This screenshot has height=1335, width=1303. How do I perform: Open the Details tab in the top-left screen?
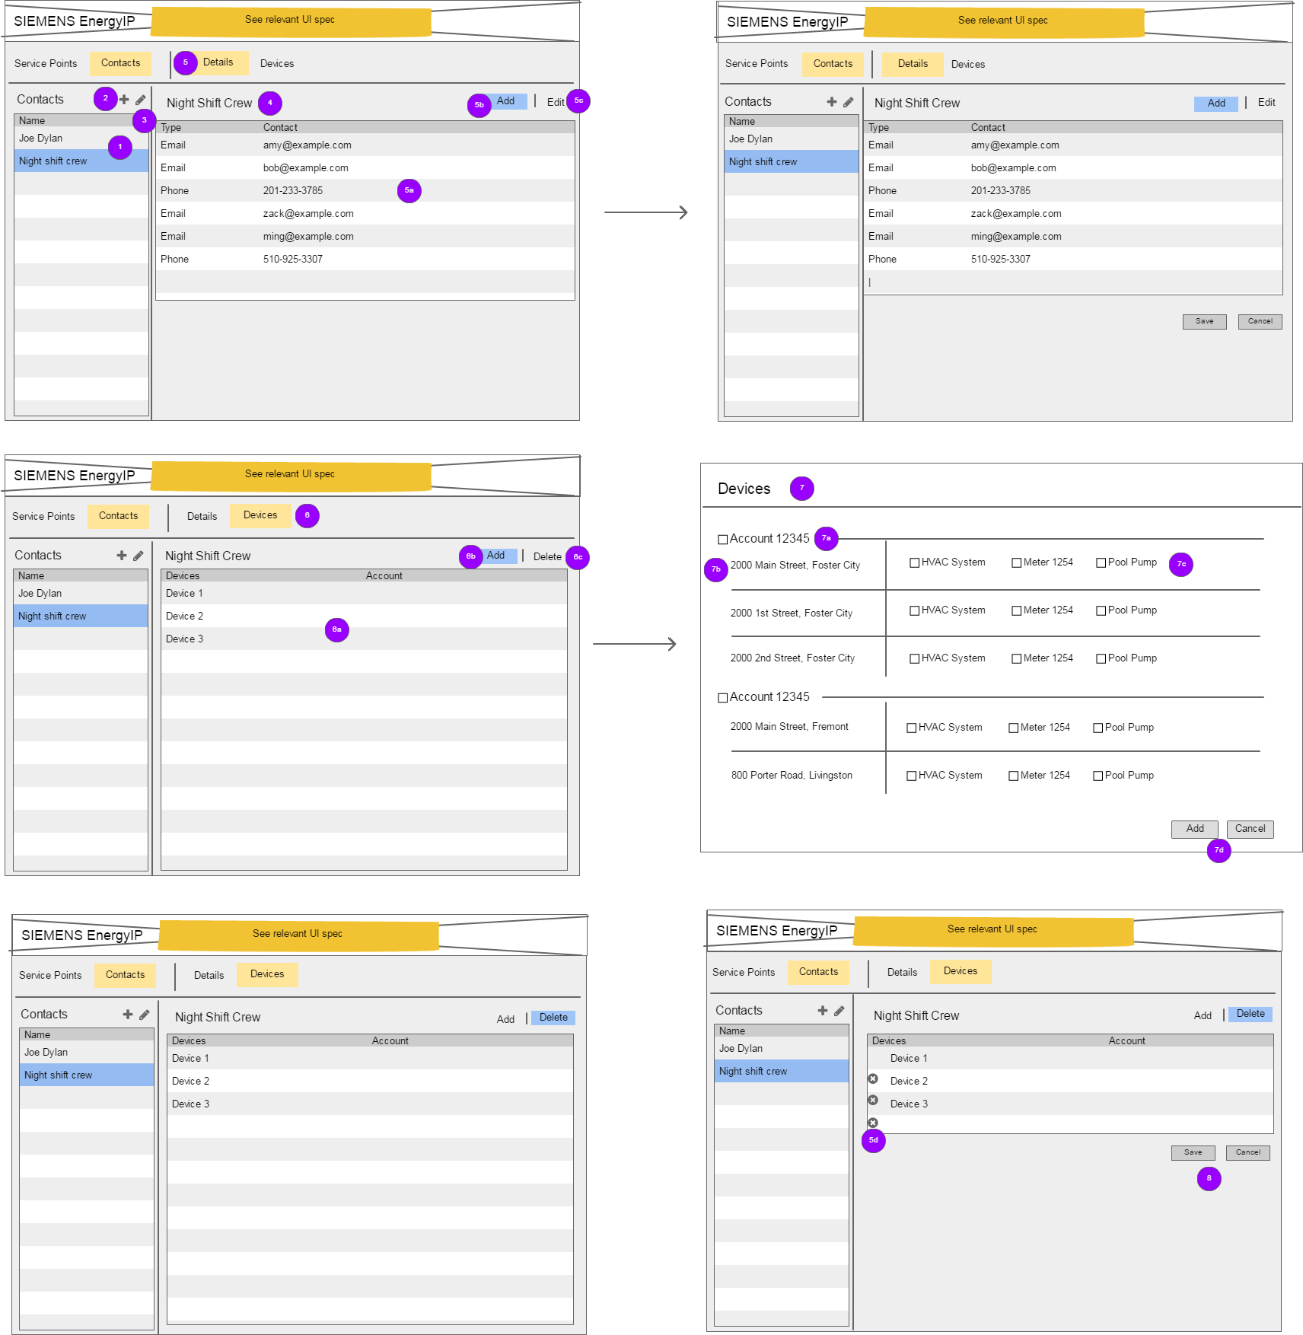point(220,63)
